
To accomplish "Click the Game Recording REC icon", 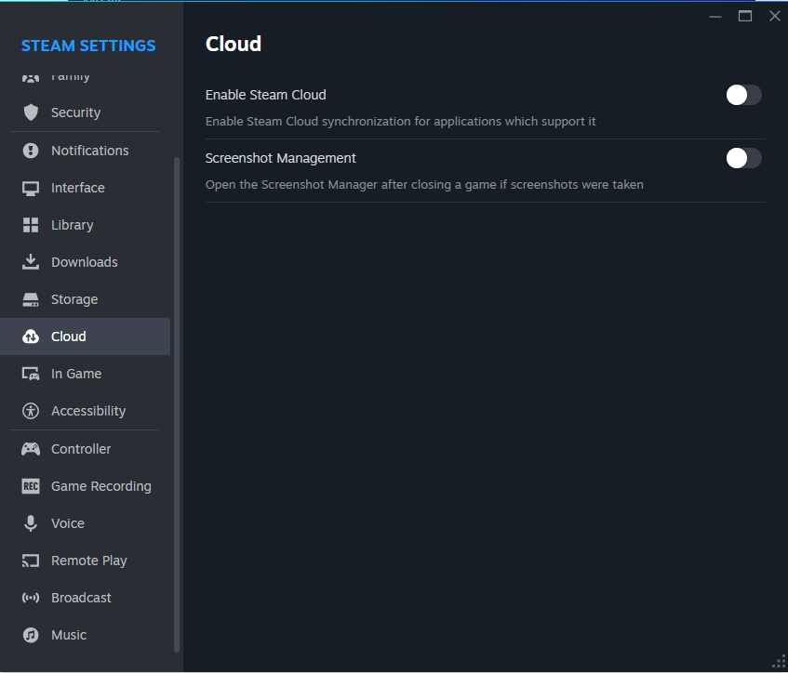I will click(31, 486).
